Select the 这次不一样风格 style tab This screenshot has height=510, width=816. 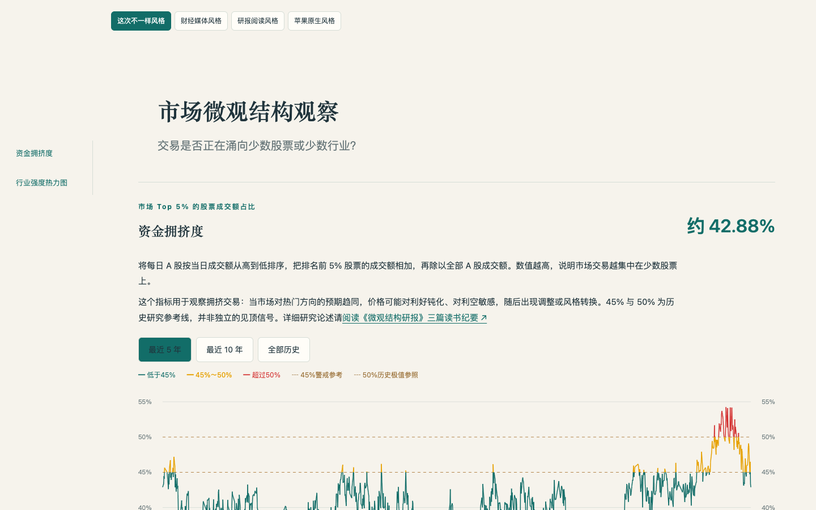(141, 21)
